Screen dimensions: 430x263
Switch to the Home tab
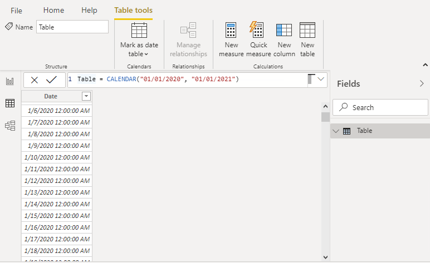(53, 10)
